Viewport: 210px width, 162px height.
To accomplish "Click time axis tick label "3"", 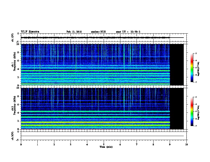I will tap(71, 144).
